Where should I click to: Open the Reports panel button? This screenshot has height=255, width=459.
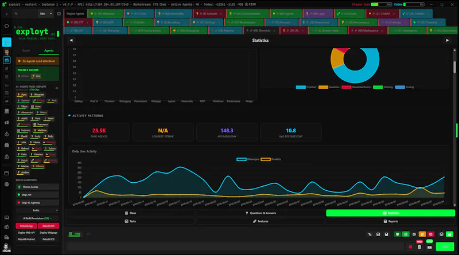pyautogui.click(x=391, y=221)
